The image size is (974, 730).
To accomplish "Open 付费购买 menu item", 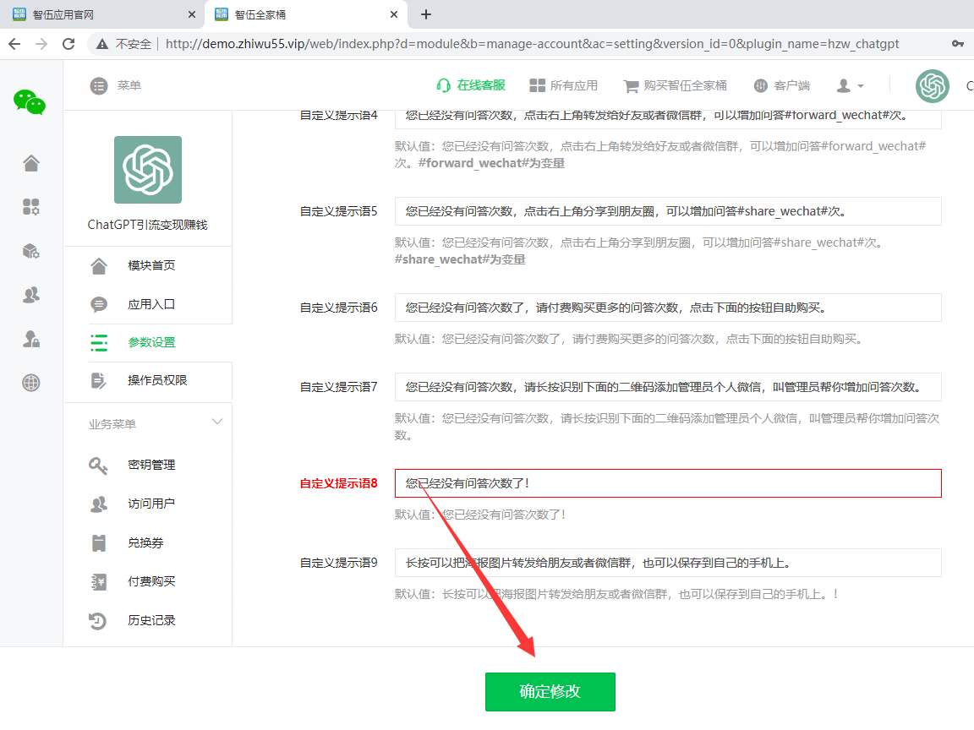I will 151,581.
